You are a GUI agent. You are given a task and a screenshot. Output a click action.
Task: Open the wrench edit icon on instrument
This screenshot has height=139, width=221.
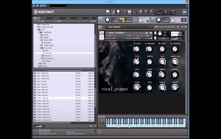pos(101,32)
